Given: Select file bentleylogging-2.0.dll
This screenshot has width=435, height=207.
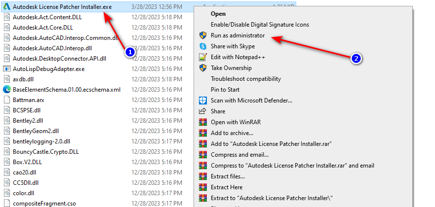Looking at the screenshot, I should coord(41,141).
